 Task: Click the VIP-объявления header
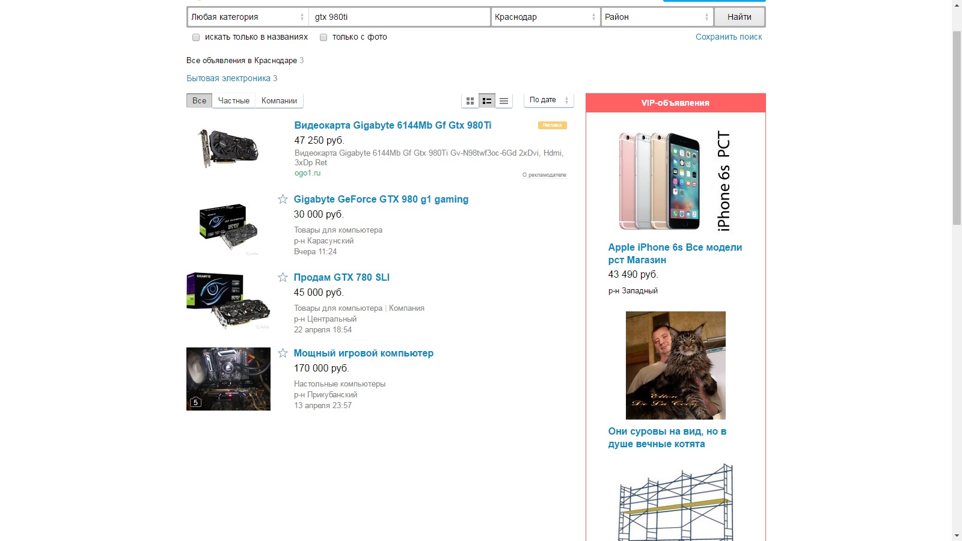click(676, 103)
